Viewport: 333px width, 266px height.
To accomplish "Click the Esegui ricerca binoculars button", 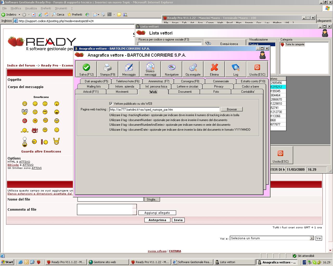I will coord(225,44).
